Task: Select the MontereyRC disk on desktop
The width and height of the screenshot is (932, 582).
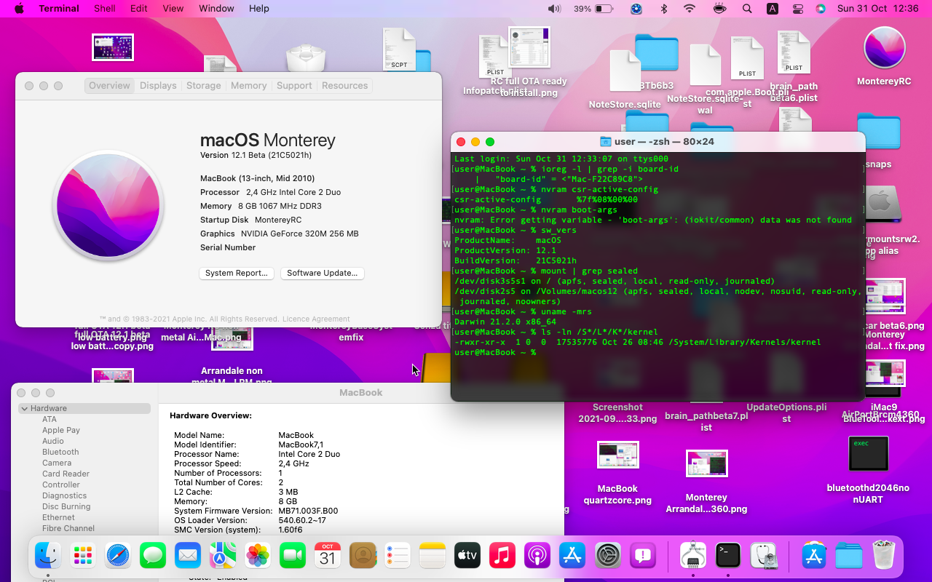Action: point(884,49)
